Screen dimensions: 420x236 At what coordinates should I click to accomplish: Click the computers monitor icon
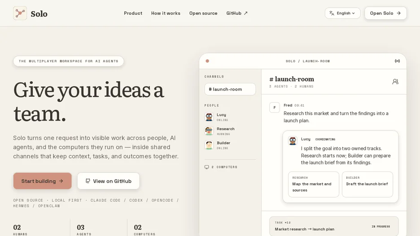click(x=207, y=167)
